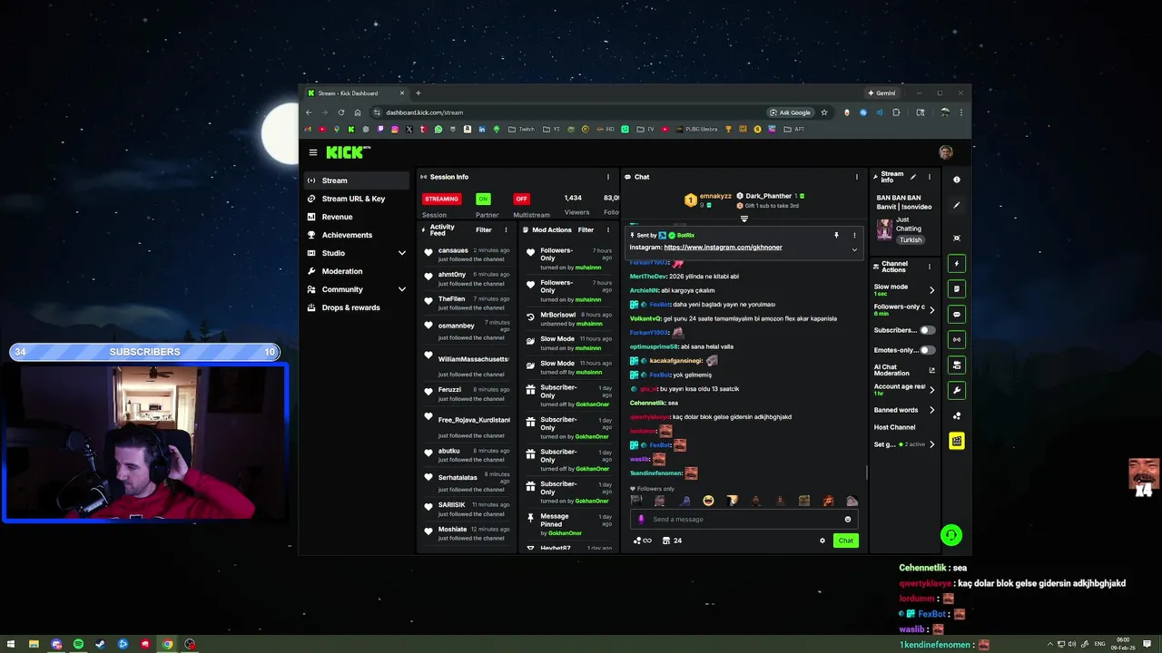
Task: Toggle Emotes-only chat switch
Action: (927, 350)
